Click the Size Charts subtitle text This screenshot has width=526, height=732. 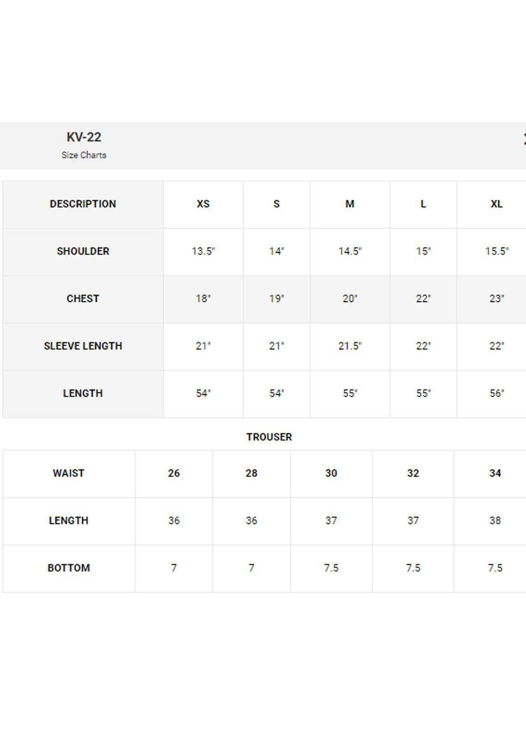pos(84,155)
